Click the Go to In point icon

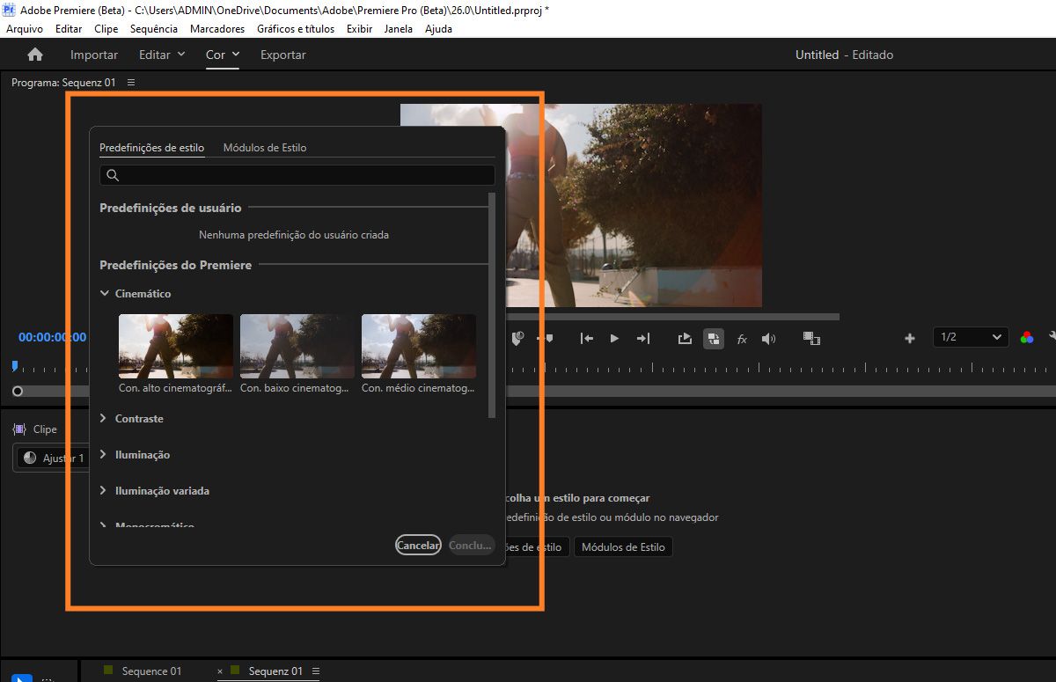point(586,337)
